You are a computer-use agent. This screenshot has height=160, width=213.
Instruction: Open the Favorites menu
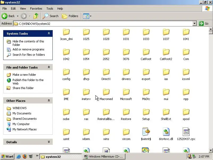pos(36,9)
